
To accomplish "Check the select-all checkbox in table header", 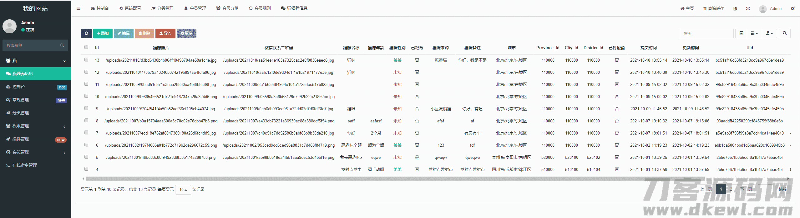I will click(x=86, y=47).
